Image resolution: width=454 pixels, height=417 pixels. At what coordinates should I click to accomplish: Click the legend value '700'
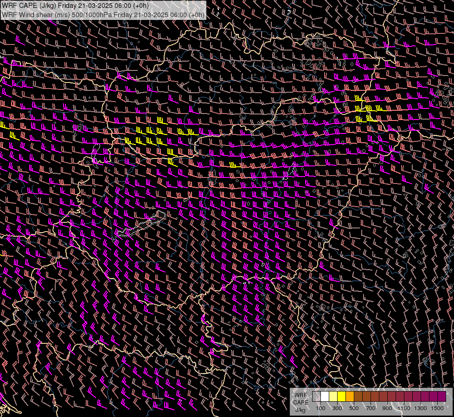[x=371, y=408]
